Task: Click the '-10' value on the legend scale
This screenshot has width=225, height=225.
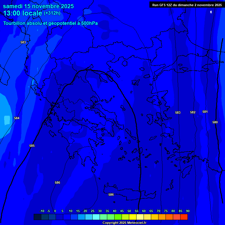Action: [x=42, y=211]
